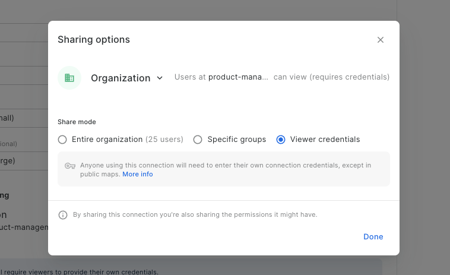The width and height of the screenshot is (450, 275).
Task: Click the "can view (requires credentials)" text
Action: [x=331, y=77]
